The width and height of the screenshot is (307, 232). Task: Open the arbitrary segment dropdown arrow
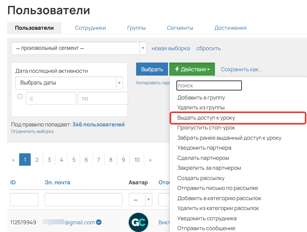point(143,48)
